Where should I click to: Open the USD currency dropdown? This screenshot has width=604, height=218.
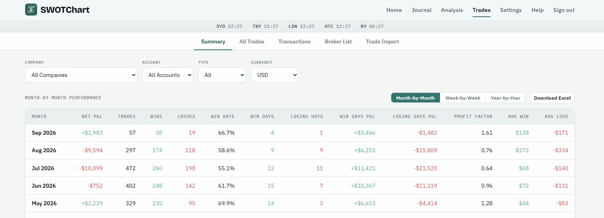275,75
